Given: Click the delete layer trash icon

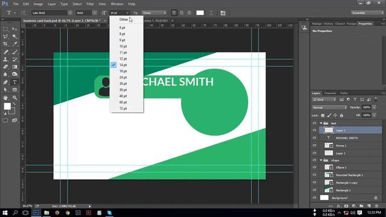Looking at the screenshot, I should pyautogui.click(x=376, y=206).
